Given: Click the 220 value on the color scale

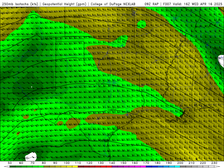Looking at the screenshot, I should [x=203, y=163].
